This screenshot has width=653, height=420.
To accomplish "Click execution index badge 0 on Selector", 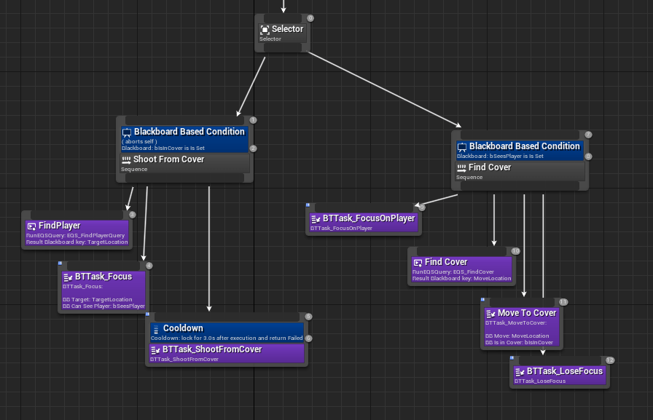I will pyautogui.click(x=310, y=18).
